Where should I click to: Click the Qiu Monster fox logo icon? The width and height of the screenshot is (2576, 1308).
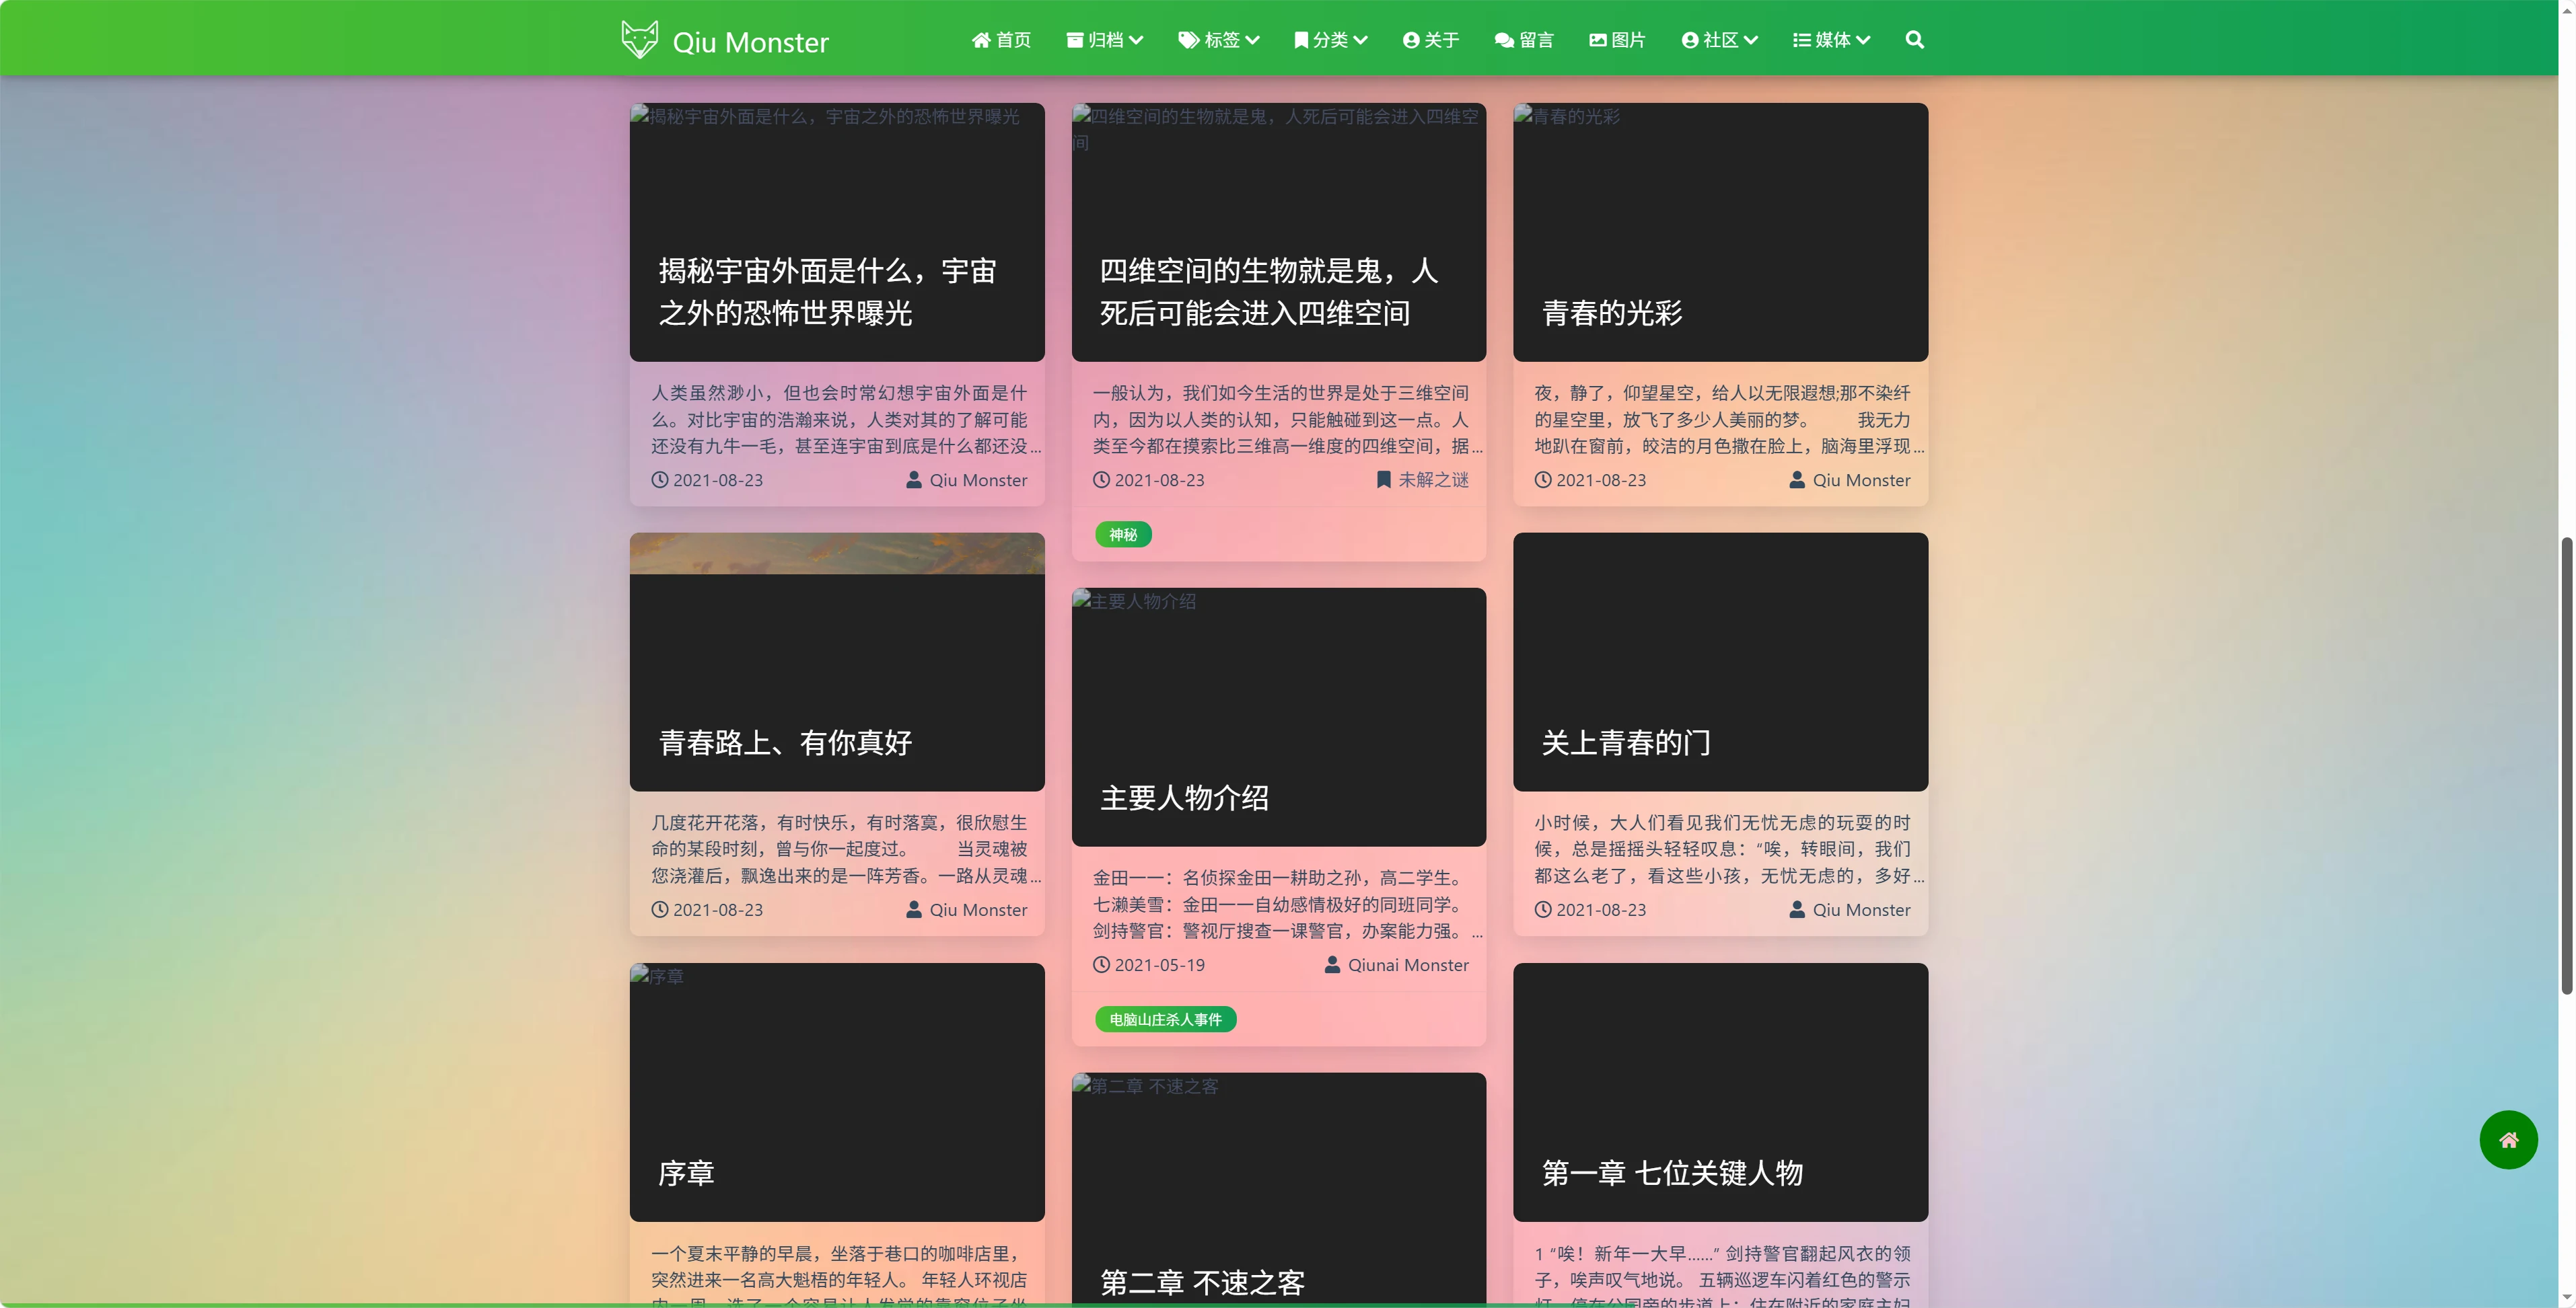[639, 40]
